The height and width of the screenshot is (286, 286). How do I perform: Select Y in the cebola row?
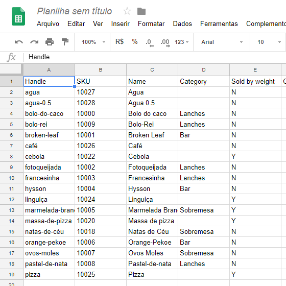pos(255,156)
